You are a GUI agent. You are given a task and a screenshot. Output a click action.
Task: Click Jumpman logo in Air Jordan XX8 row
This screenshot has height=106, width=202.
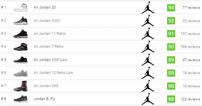(x=148, y=86)
